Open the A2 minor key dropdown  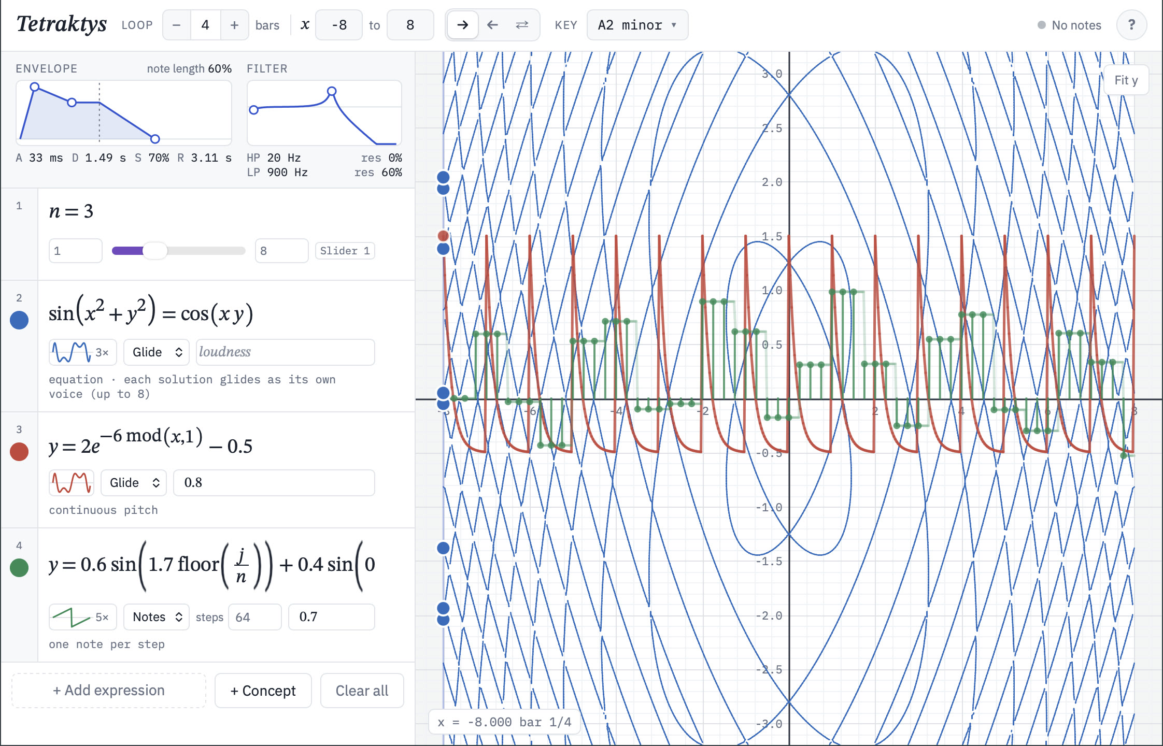pos(637,25)
